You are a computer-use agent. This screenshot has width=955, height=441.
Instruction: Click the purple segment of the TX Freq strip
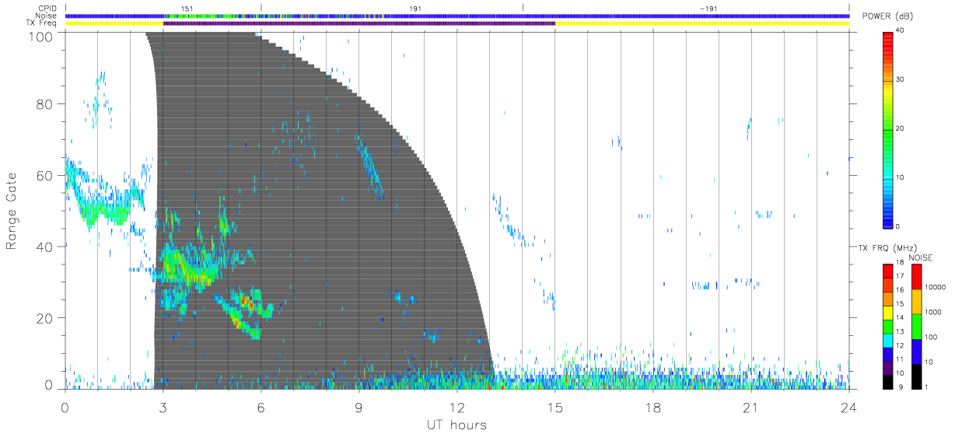point(359,23)
